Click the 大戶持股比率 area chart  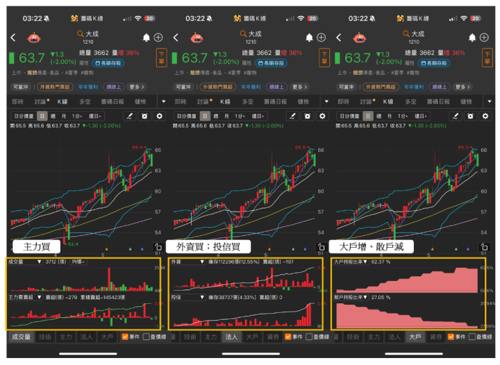click(x=407, y=280)
